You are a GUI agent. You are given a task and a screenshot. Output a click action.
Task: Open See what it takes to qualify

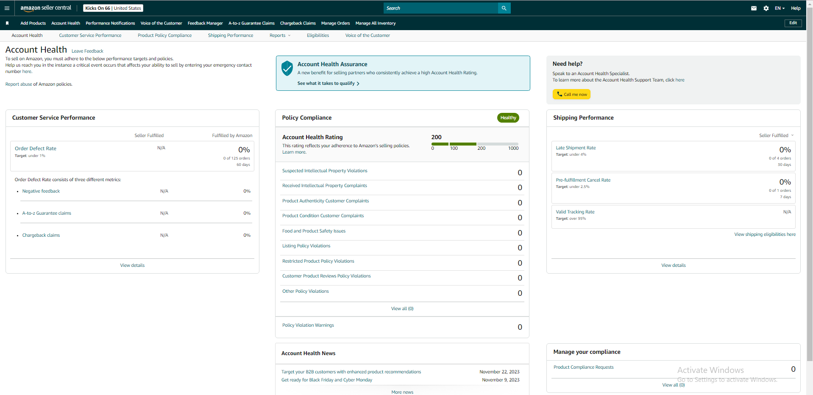(x=328, y=84)
